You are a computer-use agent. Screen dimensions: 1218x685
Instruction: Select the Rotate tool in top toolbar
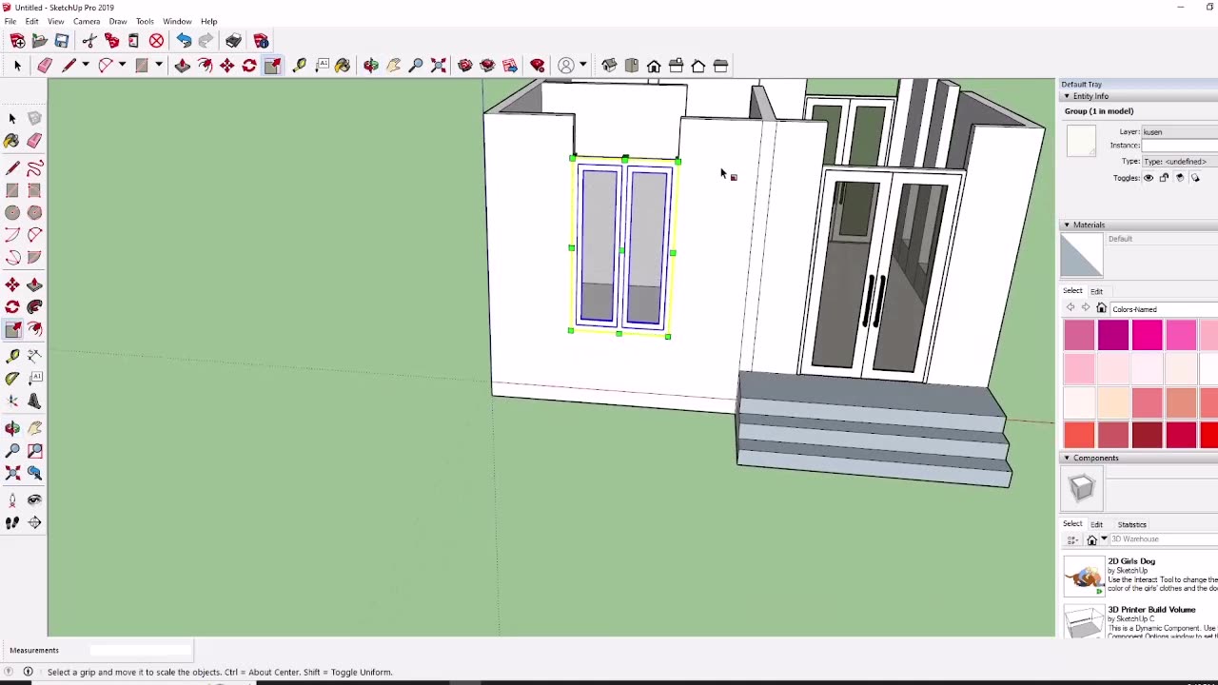[249, 66]
